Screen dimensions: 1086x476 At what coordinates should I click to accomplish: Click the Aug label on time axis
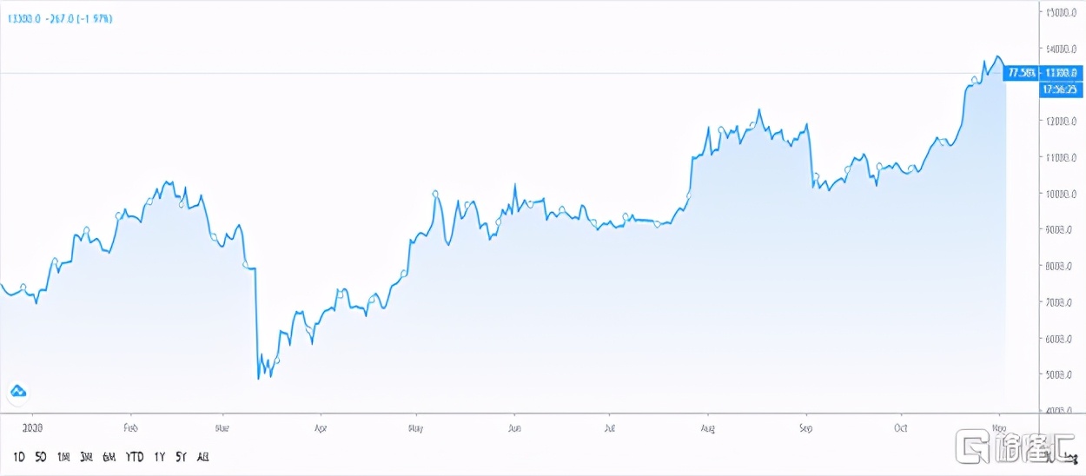[708, 428]
